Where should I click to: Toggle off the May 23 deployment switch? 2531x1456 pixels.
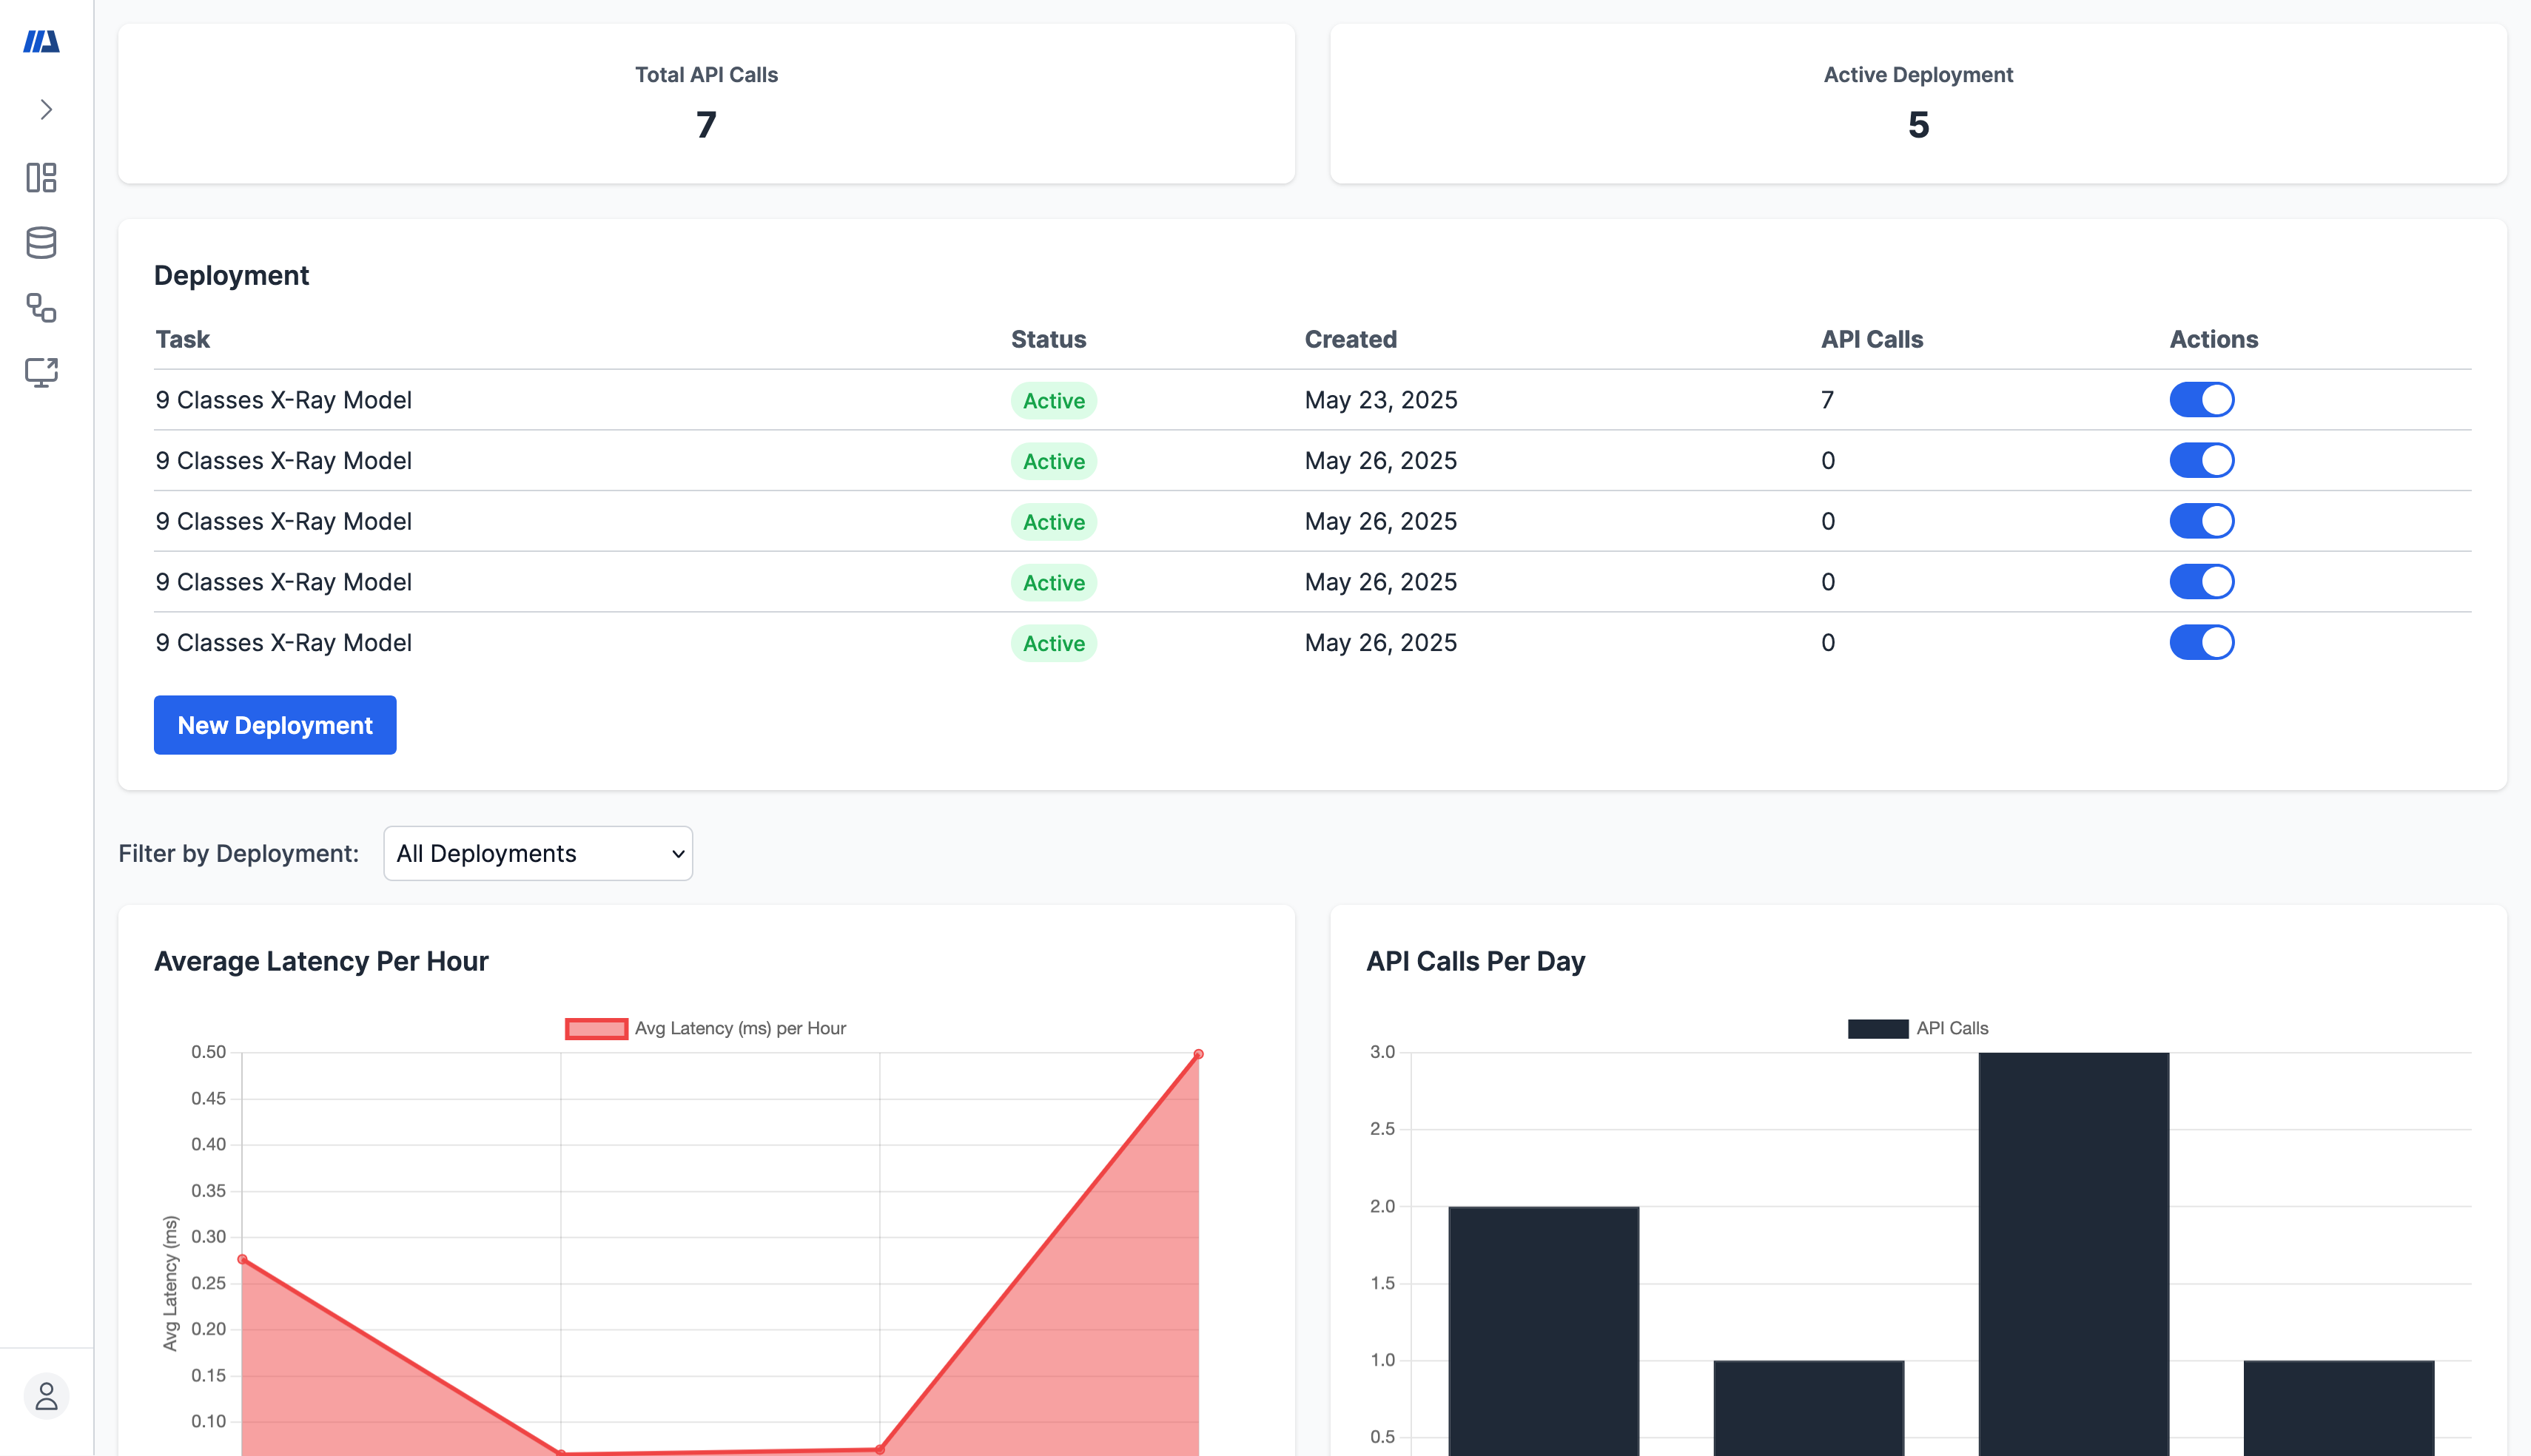tap(2200, 400)
